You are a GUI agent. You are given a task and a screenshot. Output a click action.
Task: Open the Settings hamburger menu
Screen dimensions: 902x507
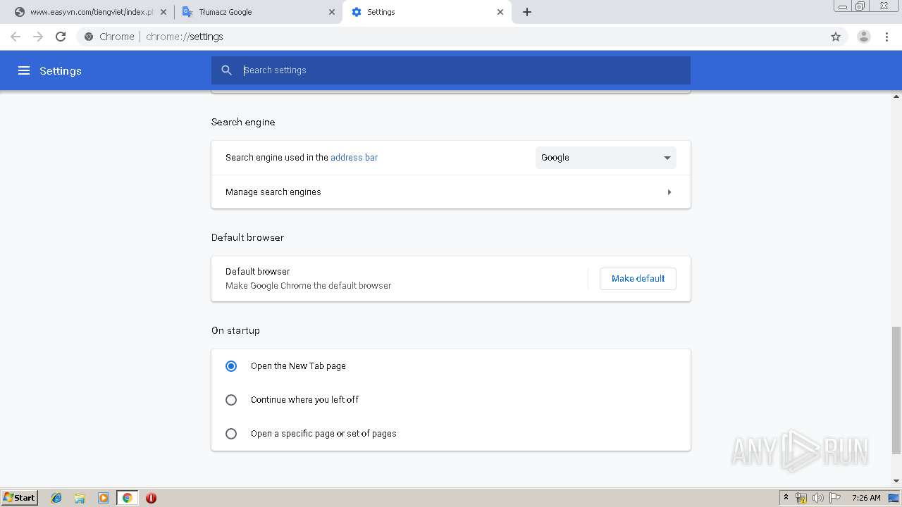coord(24,70)
